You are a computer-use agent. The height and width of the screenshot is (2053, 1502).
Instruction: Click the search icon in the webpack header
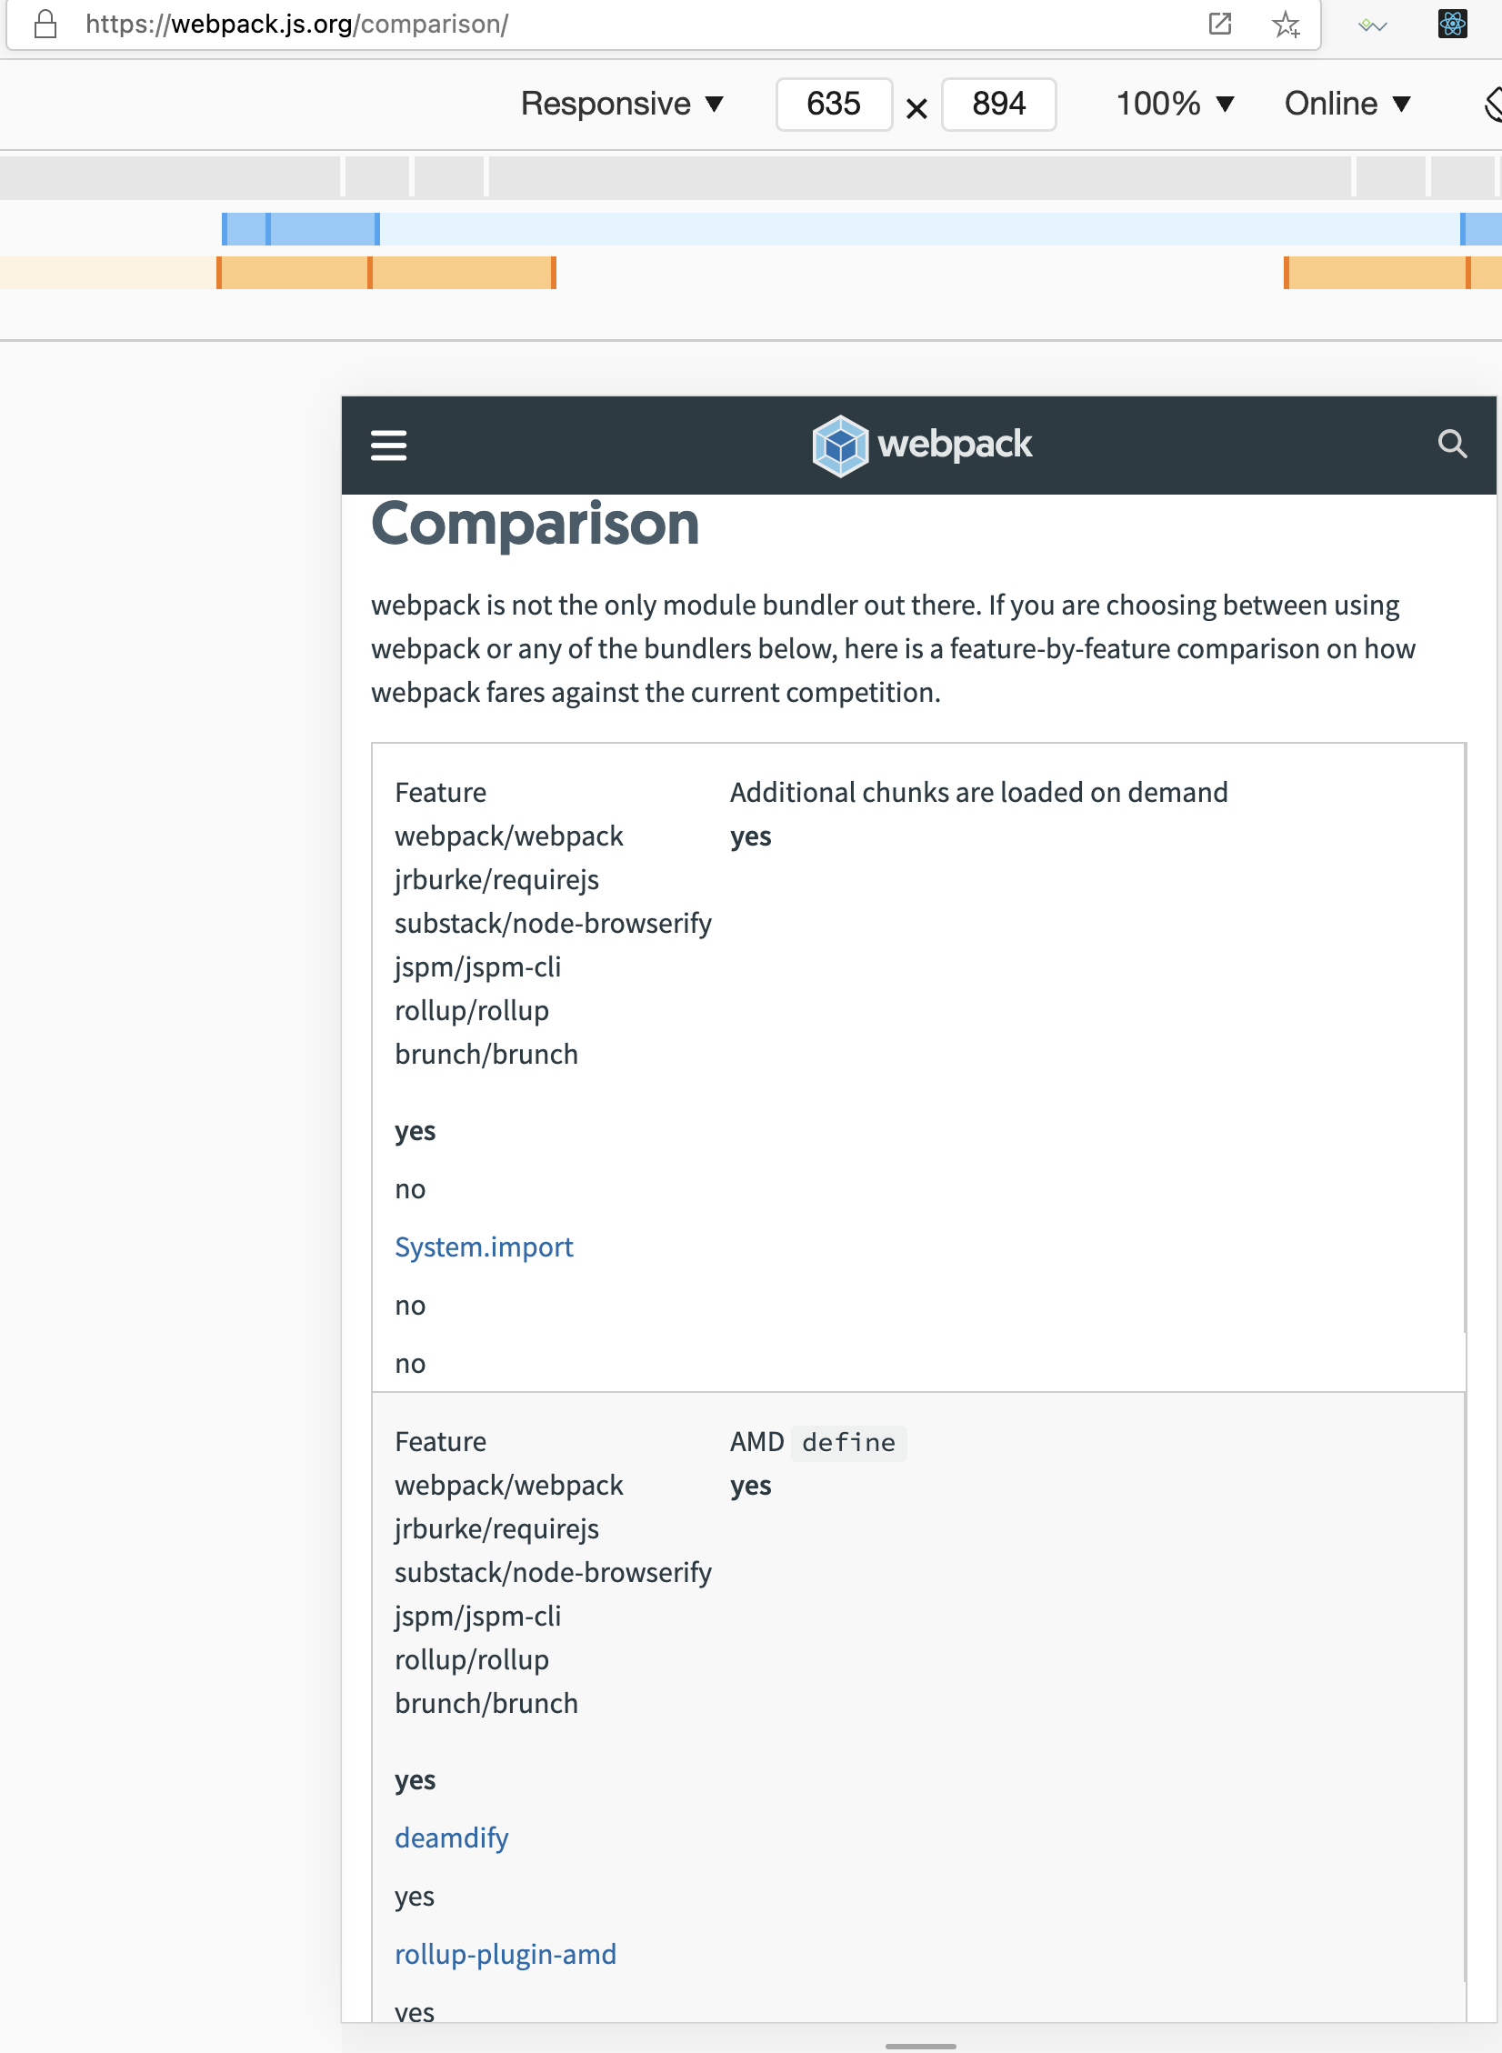(1452, 445)
